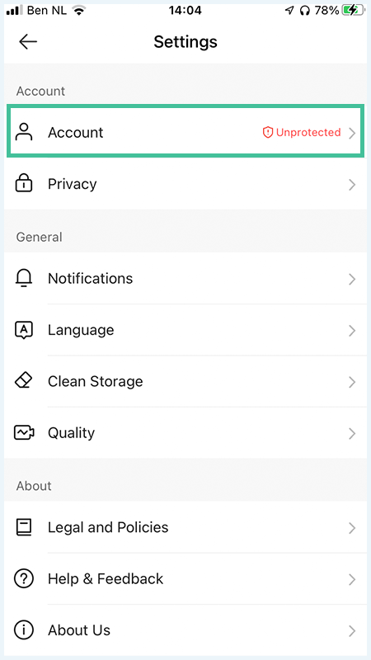The width and height of the screenshot is (371, 660).
Task: Click the Language speech bubble icon
Action: point(24,330)
